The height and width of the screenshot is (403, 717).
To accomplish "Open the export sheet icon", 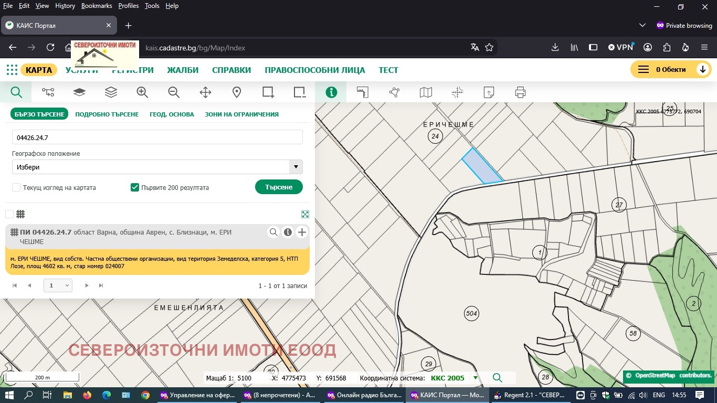I will pos(489,92).
